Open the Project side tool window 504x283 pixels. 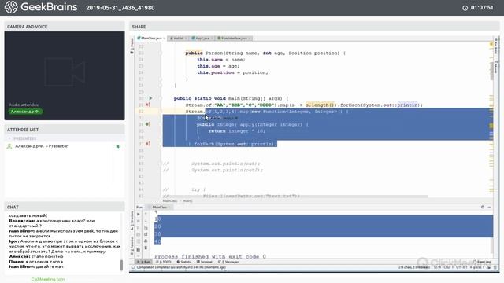132,46
